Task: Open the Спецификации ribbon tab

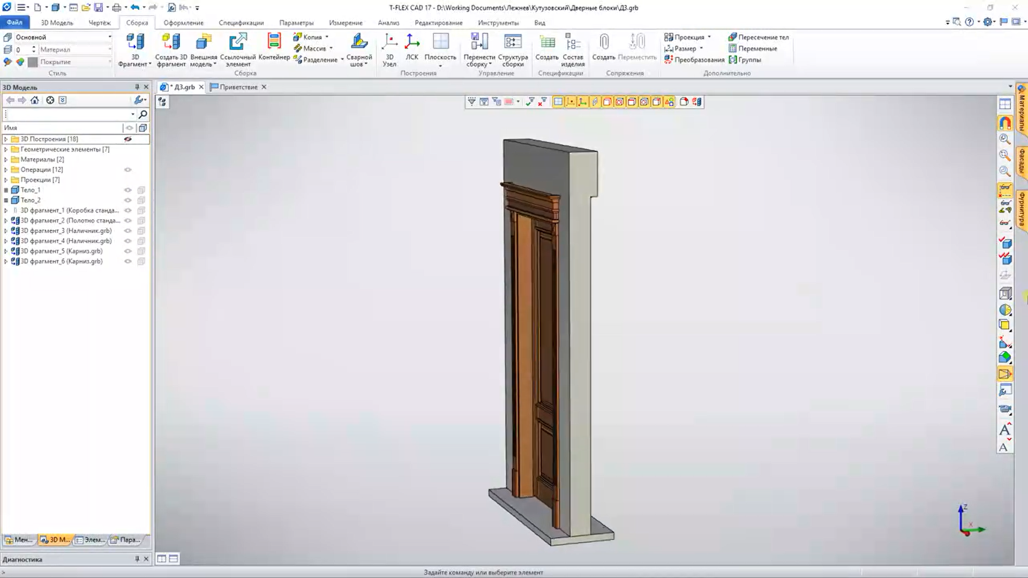Action: coord(241,22)
